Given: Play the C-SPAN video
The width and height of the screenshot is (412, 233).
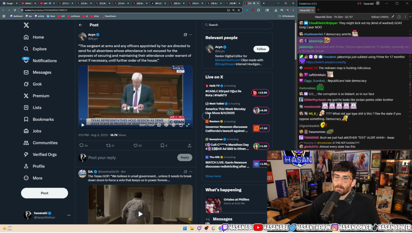Looking at the screenshot, I should click(x=83, y=125).
